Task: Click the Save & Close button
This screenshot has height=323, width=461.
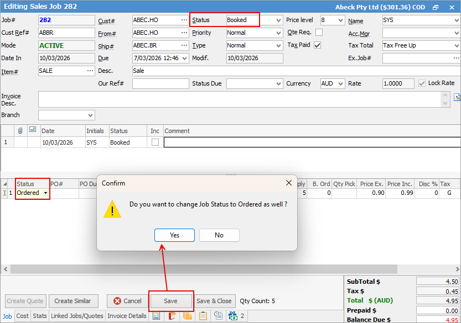Action: (x=214, y=301)
